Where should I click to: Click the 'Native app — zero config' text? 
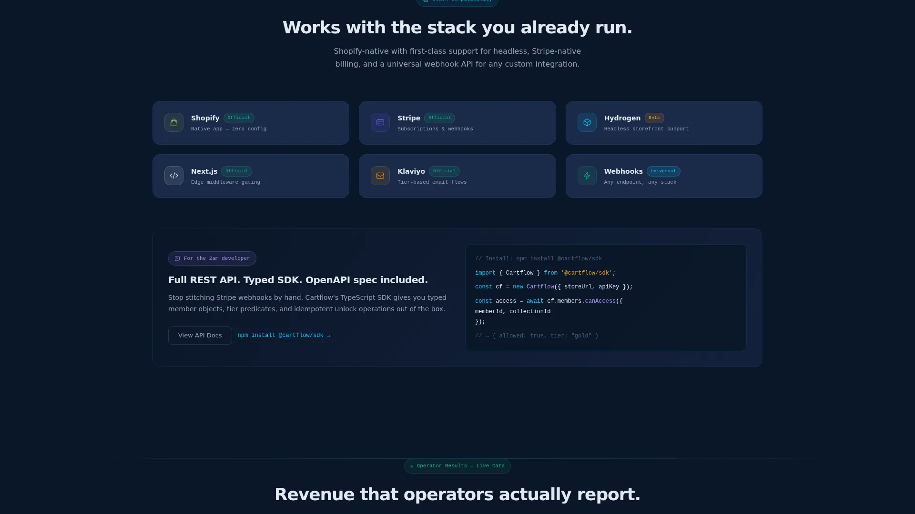point(229,129)
